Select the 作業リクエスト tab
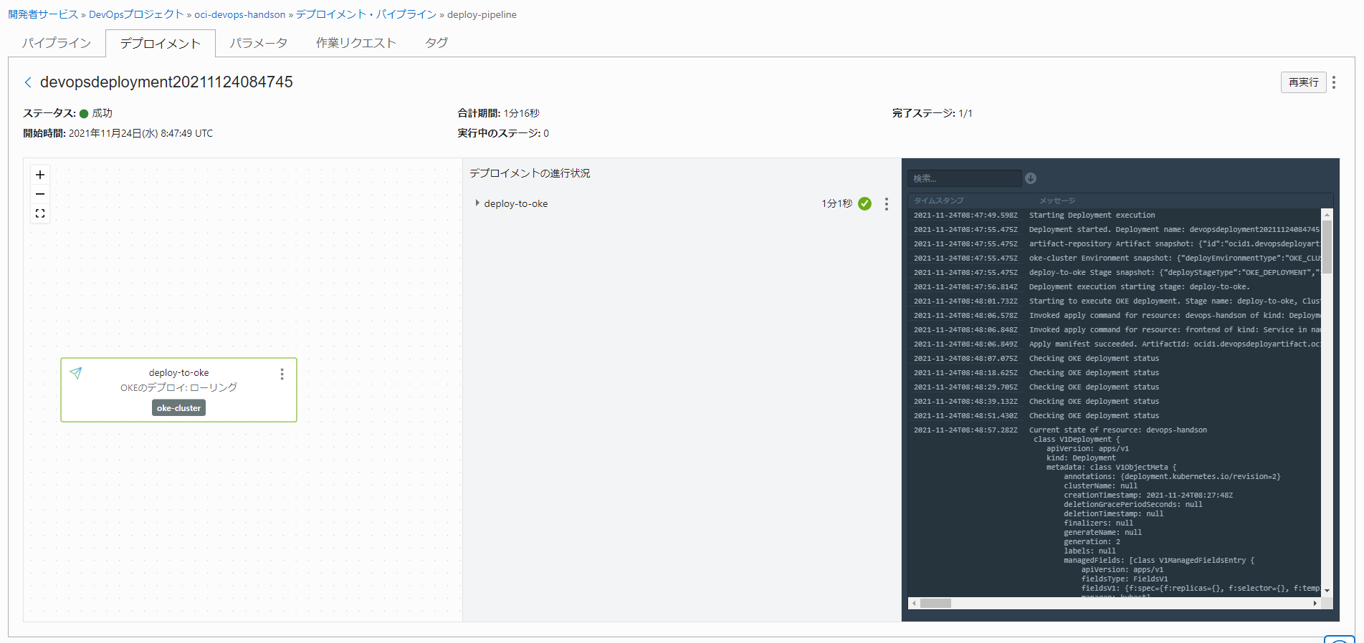The width and height of the screenshot is (1364, 643). (356, 43)
